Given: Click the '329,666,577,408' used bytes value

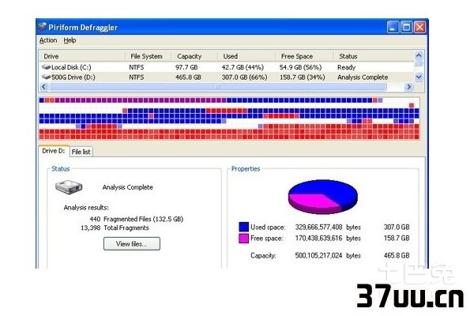Looking at the screenshot, I should point(318,227).
